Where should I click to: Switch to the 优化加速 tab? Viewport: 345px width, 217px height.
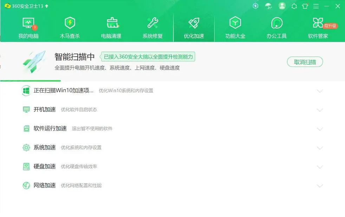[194, 27]
